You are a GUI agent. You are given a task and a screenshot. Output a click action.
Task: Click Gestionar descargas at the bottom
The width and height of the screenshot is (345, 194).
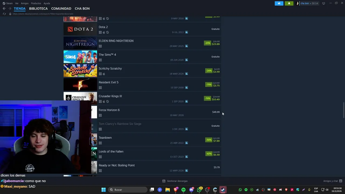click(177, 181)
